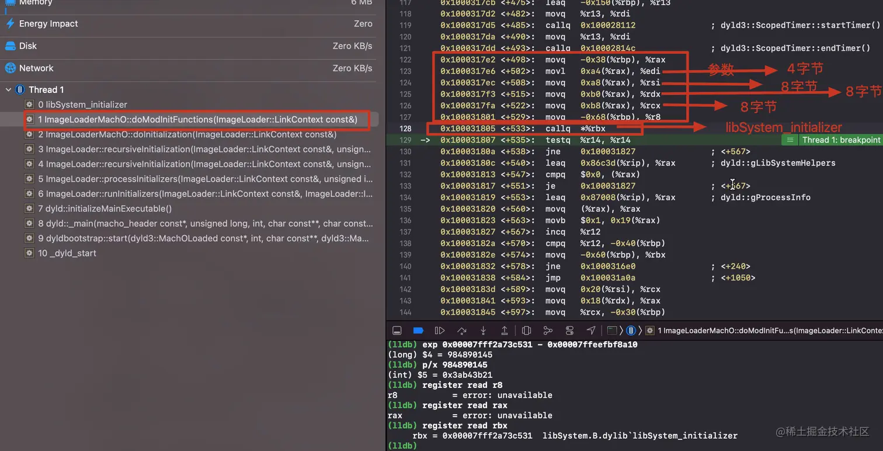Viewport: 883px width, 451px height.
Task: Click the Step Out icon
Action: click(505, 331)
